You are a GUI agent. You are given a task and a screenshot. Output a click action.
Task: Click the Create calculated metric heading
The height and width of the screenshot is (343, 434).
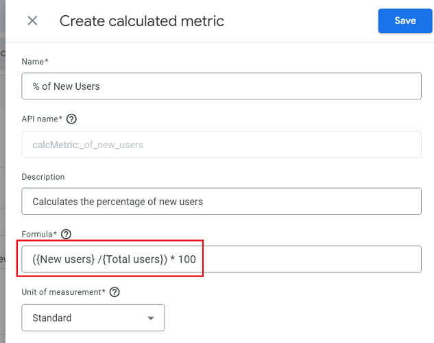point(142,21)
